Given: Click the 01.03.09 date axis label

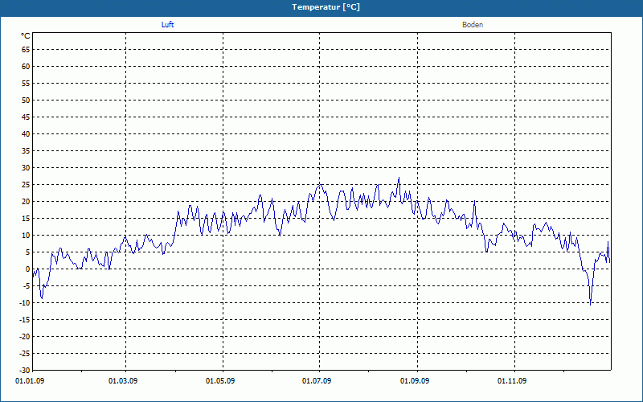Looking at the screenshot, I should [123, 381].
